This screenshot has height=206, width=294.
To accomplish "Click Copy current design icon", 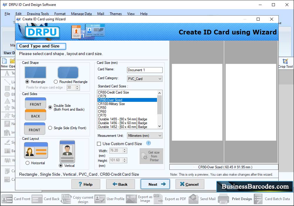I will [x=66, y=199].
